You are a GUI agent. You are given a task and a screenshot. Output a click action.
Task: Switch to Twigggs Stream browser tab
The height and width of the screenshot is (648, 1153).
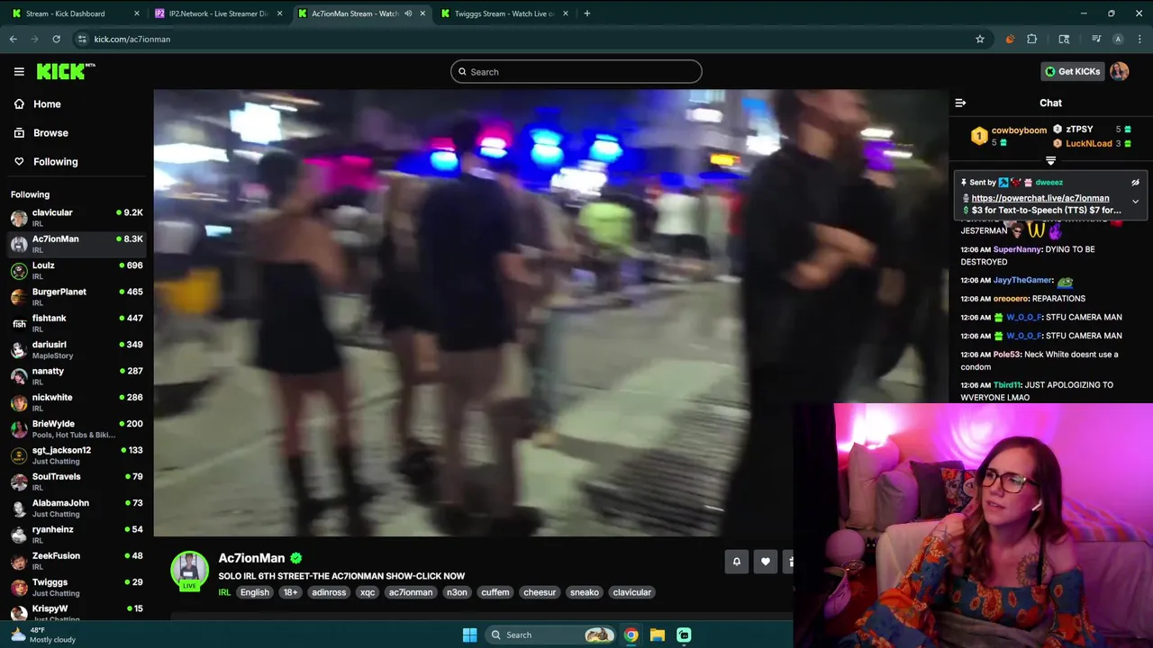(x=504, y=13)
